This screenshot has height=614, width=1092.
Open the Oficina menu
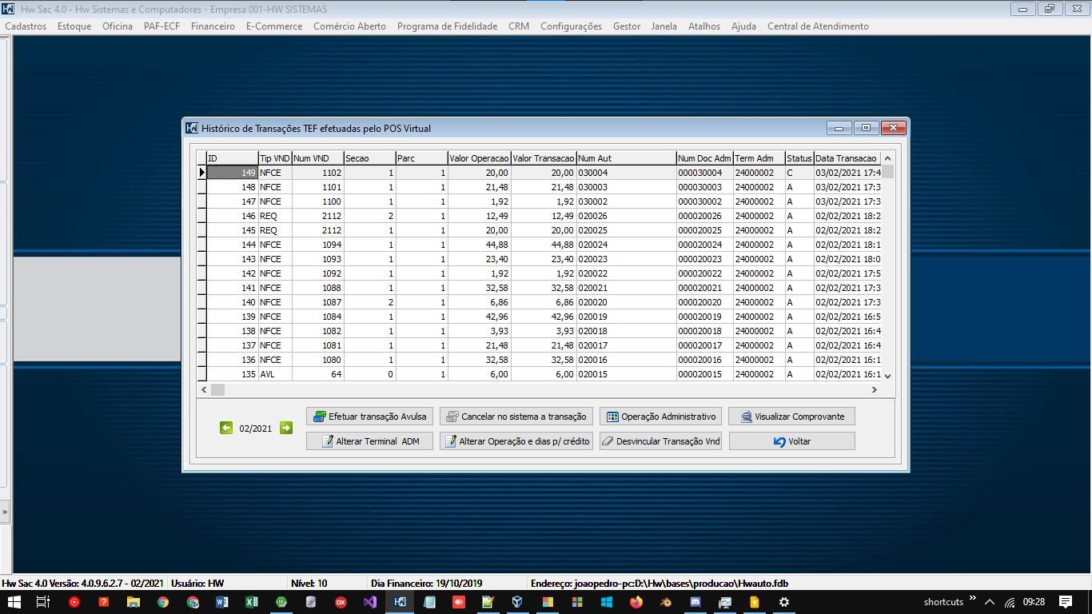tap(118, 26)
